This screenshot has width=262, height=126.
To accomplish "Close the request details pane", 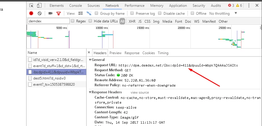I will point(89,52).
